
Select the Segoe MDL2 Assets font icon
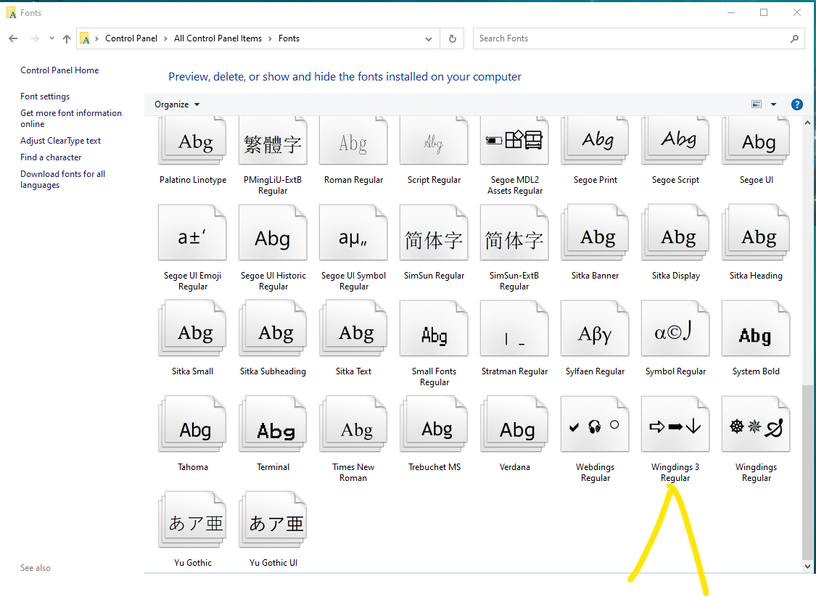click(515, 141)
